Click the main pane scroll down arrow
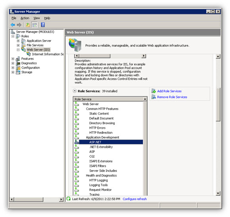230x217 pixels. point(218,194)
